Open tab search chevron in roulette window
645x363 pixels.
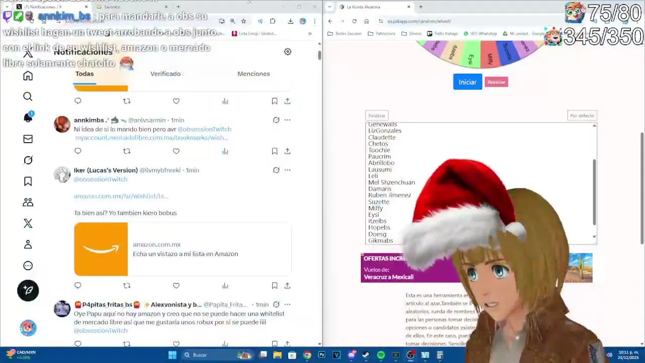tap(330, 7)
